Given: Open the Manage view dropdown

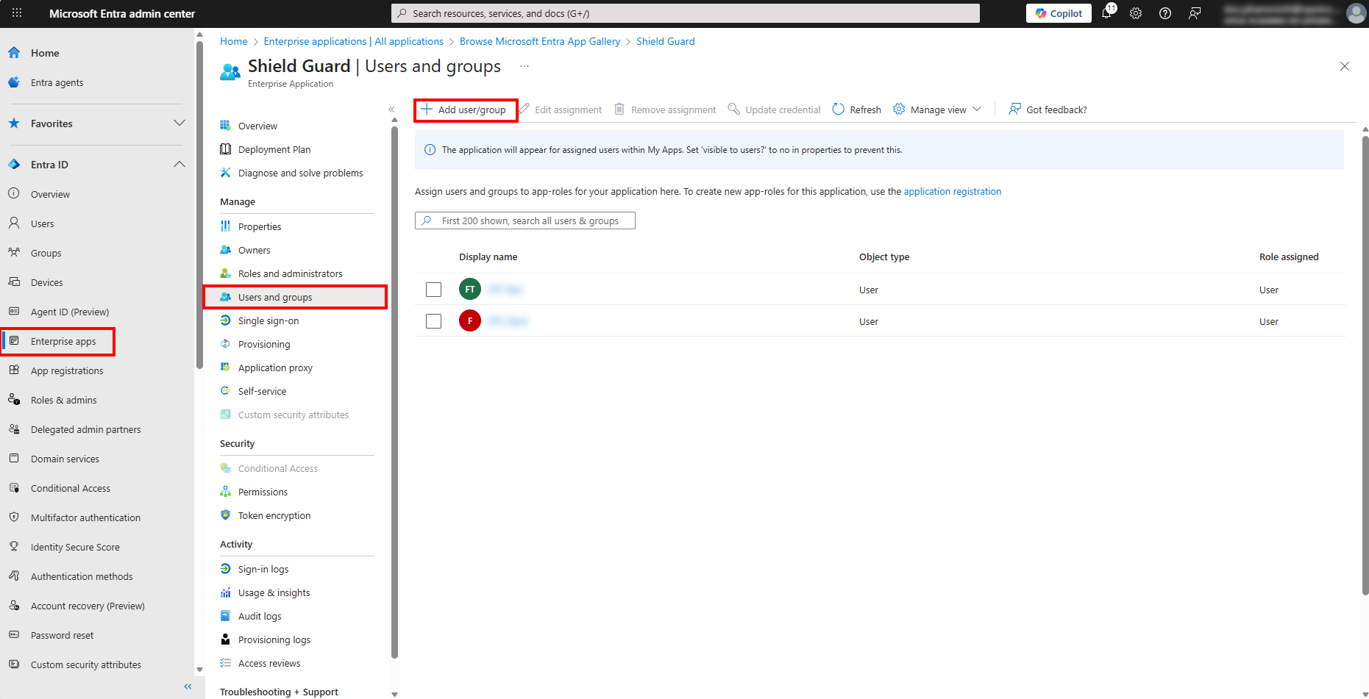Looking at the screenshot, I should (938, 110).
